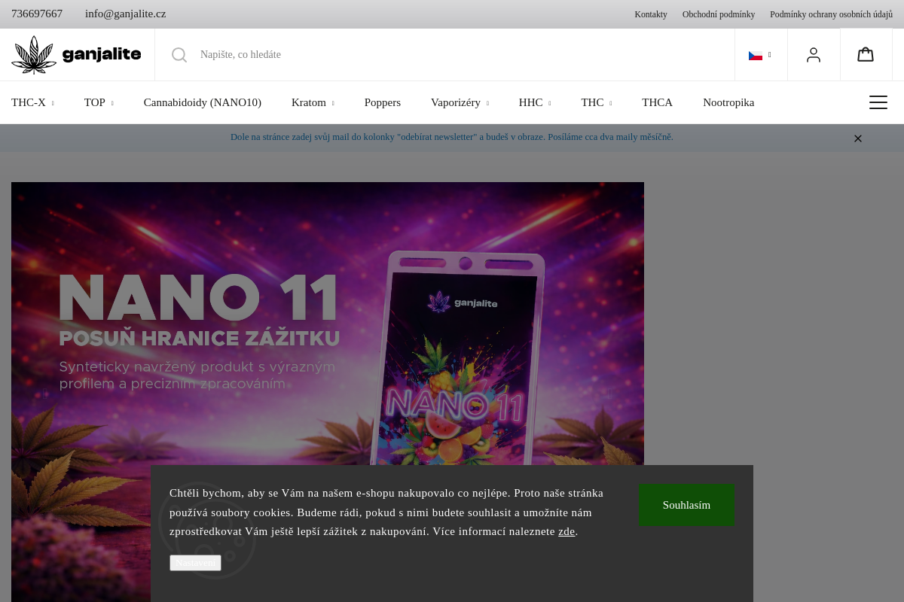904x602 pixels.
Task: Open the shopping cart icon
Action: tap(866, 55)
